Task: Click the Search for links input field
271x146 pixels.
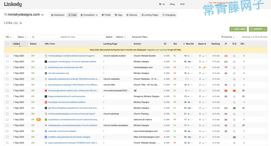Action: click(68, 37)
